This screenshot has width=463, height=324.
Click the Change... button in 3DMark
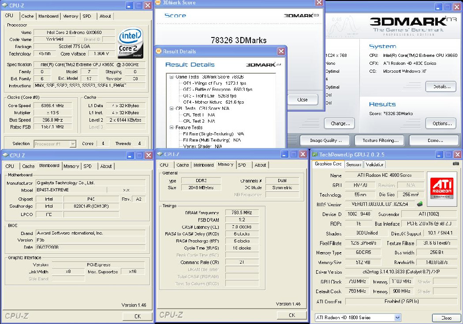click(x=339, y=123)
